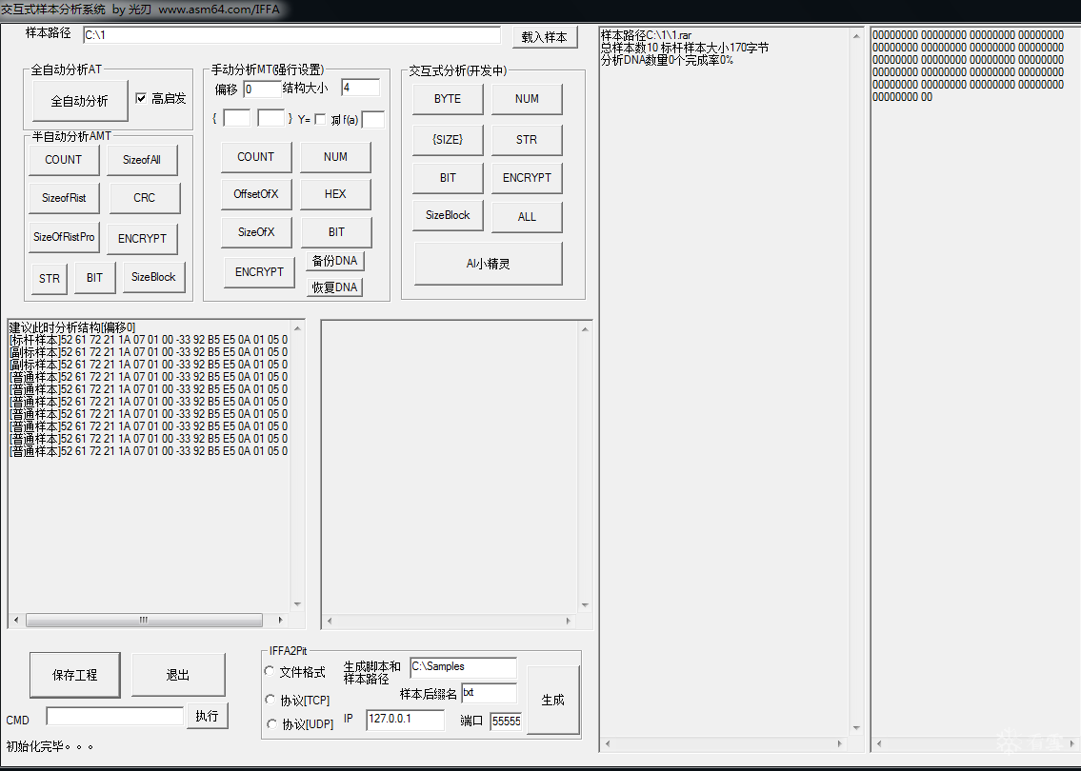This screenshot has height=771, width=1081.
Task: Click SizeBlock in the semi-auto AMT group
Action: tap(153, 277)
